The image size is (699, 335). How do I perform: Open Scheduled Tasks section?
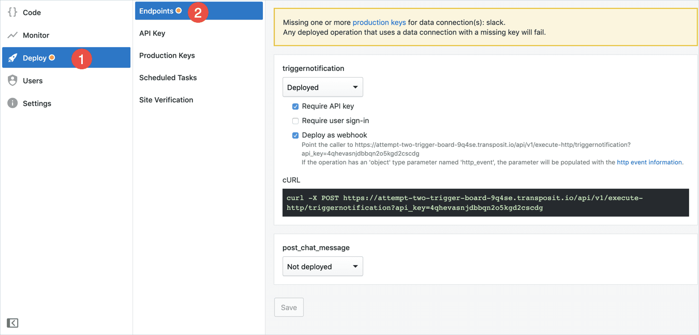[x=168, y=78]
